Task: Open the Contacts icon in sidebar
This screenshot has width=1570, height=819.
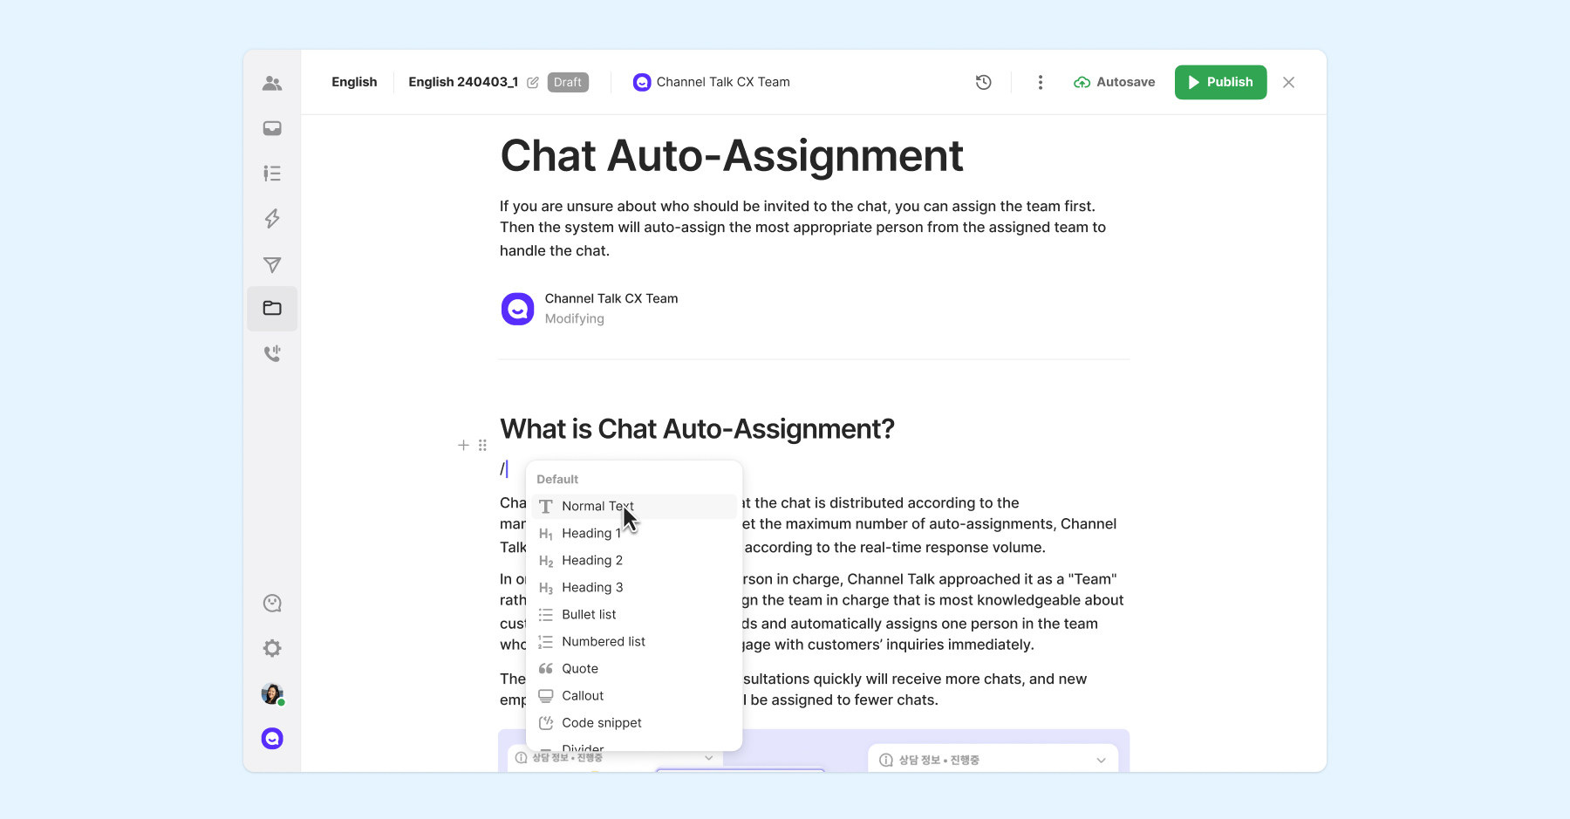Action: pyautogui.click(x=272, y=83)
